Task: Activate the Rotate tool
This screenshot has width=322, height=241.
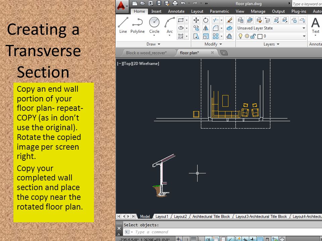Action: pyautogui.click(x=206, y=20)
